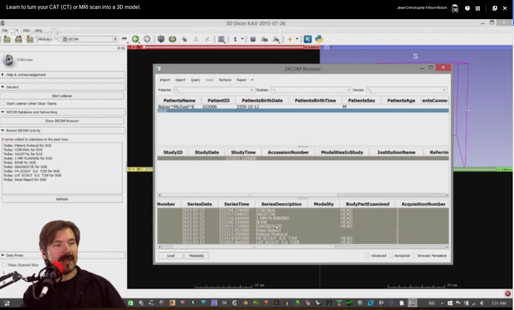Image resolution: width=514 pixels, height=310 pixels.
Task: Open the module history dropdown
Action: [x=124, y=39]
